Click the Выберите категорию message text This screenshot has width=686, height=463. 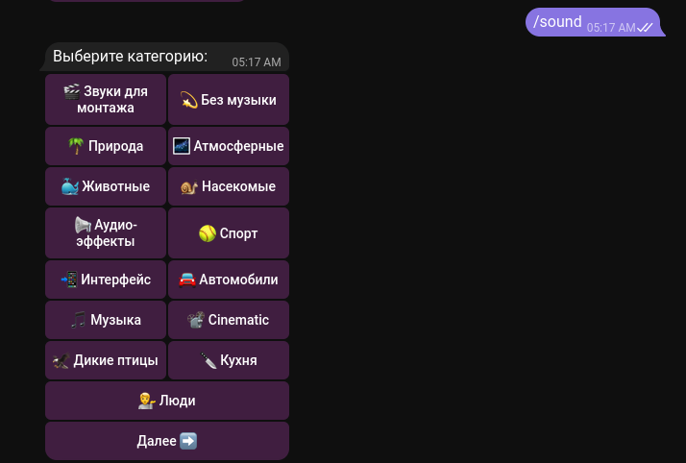pyautogui.click(x=130, y=57)
